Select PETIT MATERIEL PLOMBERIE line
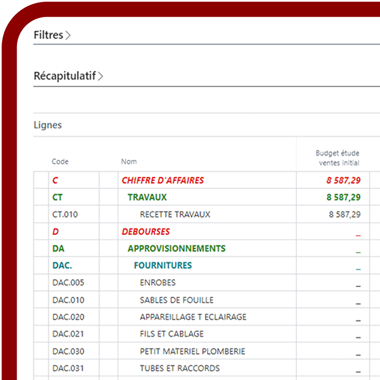This screenshot has height=380, width=380. (x=192, y=351)
